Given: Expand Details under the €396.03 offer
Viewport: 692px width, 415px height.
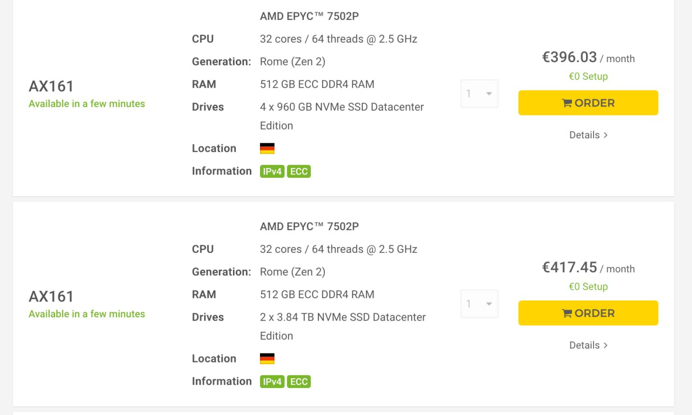Looking at the screenshot, I should pos(588,135).
